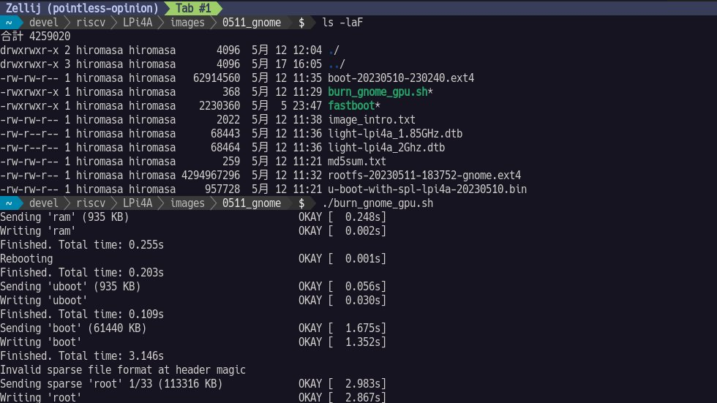Click the fastboot executable filename
The image size is (717, 403).
pyautogui.click(x=351, y=105)
